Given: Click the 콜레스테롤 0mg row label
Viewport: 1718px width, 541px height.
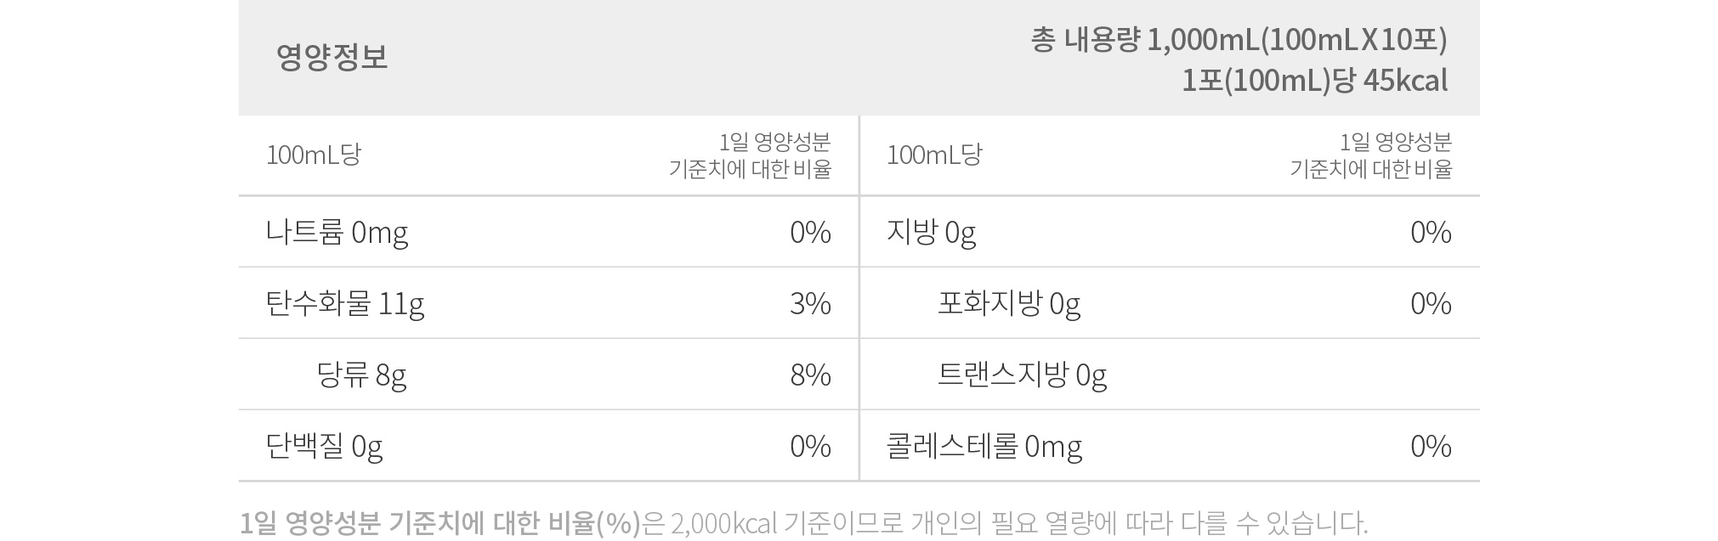Looking at the screenshot, I should 984,446.
